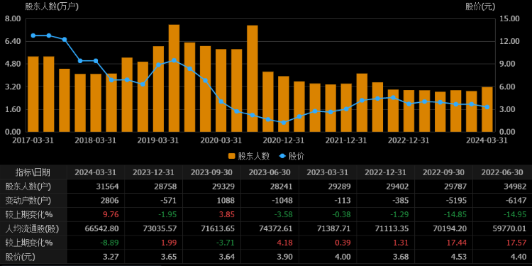The image size is (532, 266).
Task: Click the last orange bar at 2024-03-31
Action: point(487,109)
